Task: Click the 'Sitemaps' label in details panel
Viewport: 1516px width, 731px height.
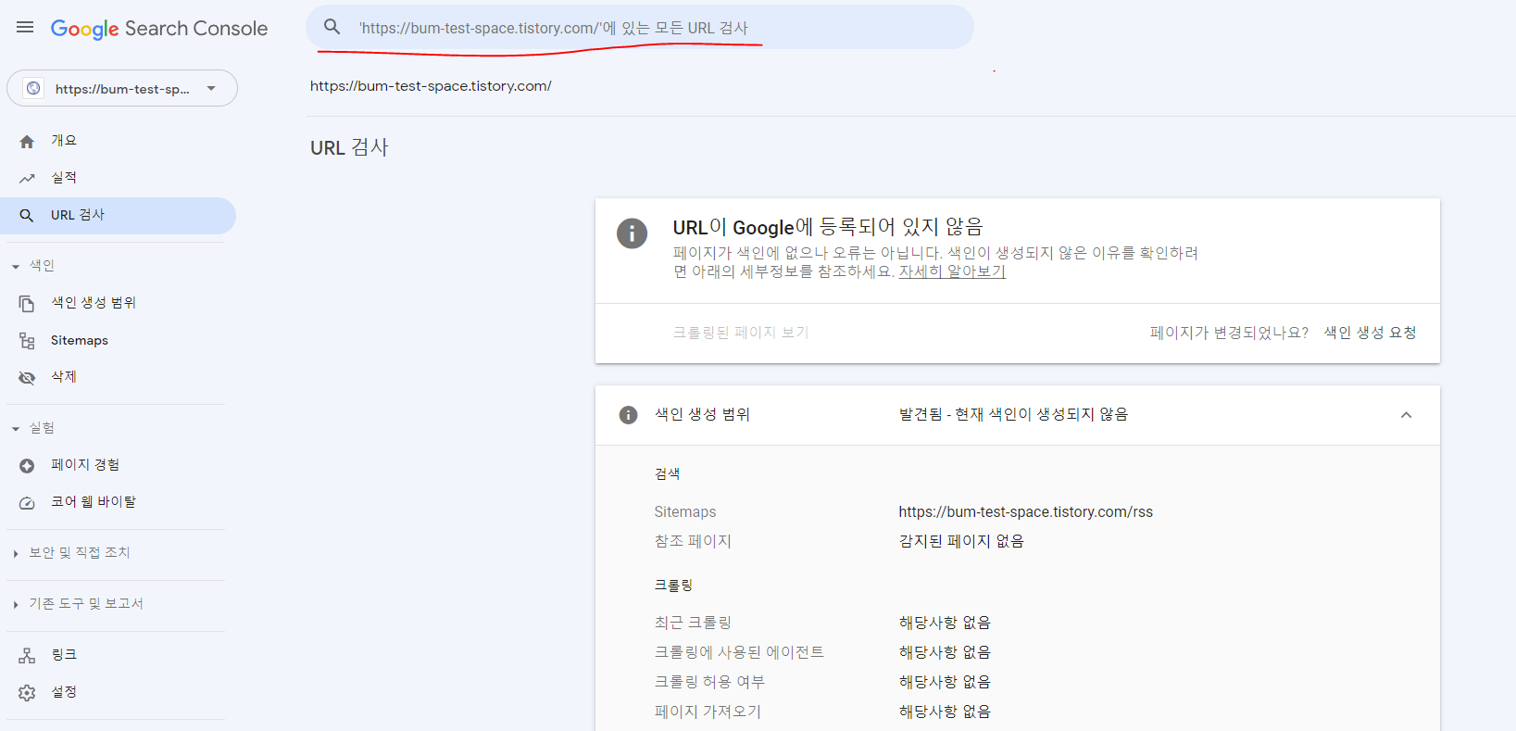Action: (x=684, y=512)
